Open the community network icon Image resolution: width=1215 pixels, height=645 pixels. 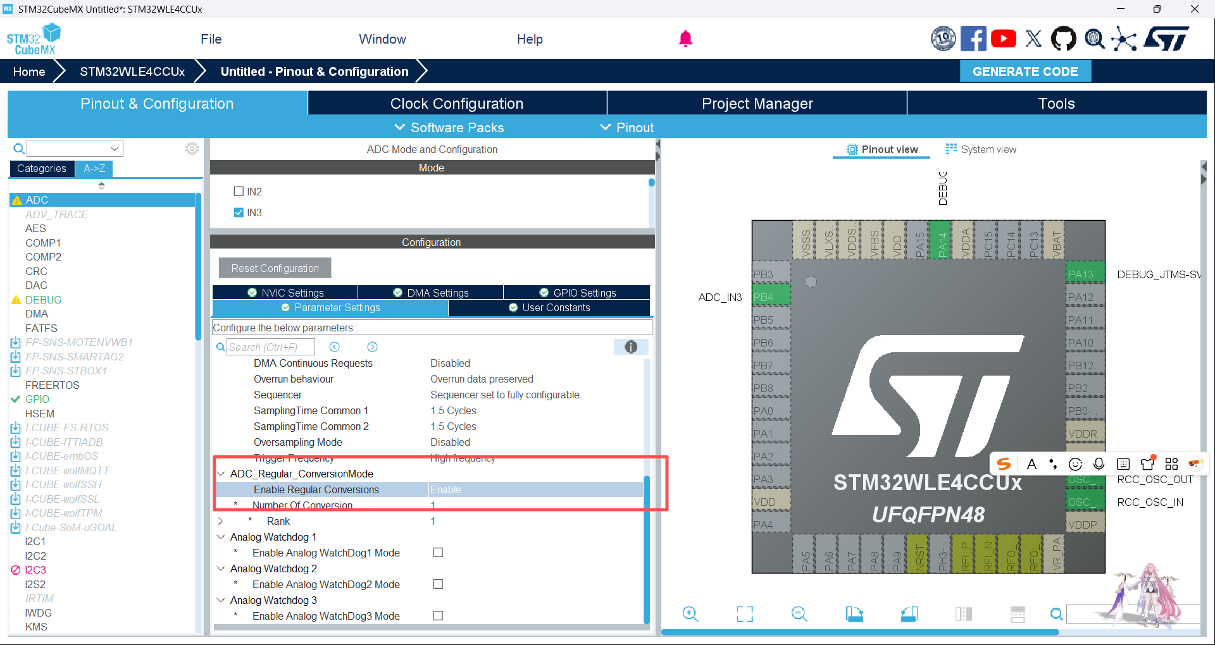coord(1124,39)
